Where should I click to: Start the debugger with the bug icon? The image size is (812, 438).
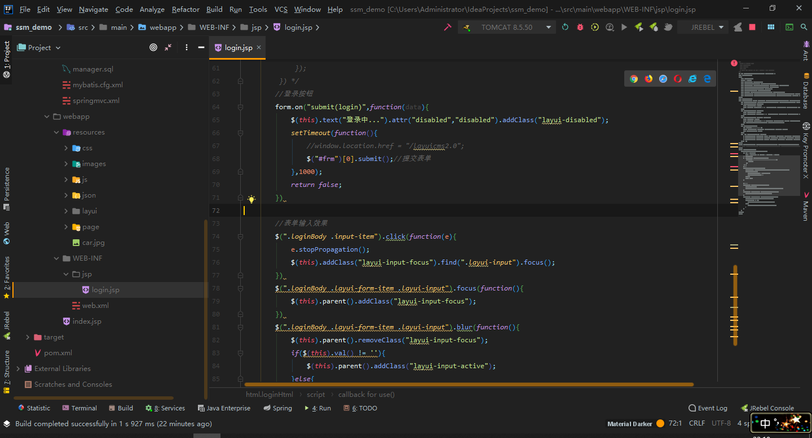tap(580, 27)
